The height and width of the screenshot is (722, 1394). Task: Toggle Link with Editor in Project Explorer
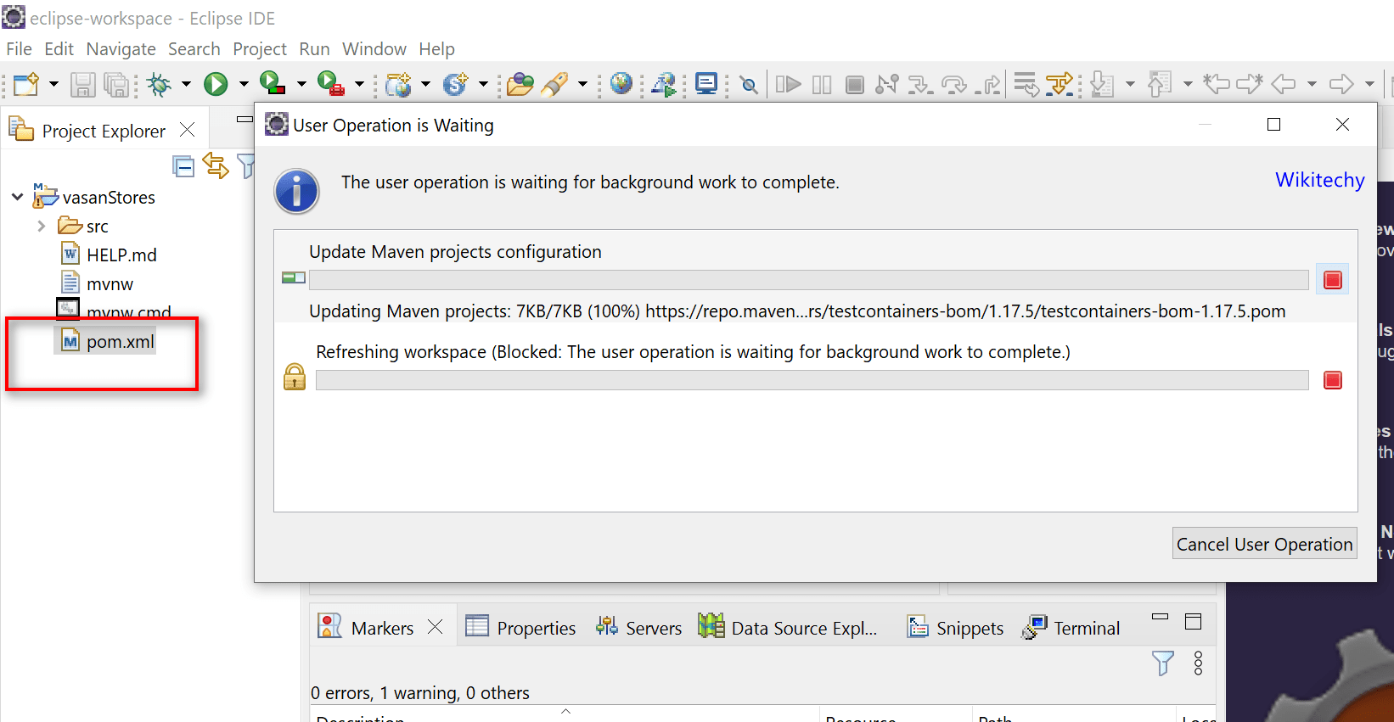pos(216,166)
